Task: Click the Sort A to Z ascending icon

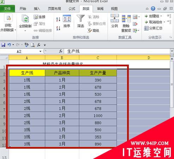Action: 58,19
